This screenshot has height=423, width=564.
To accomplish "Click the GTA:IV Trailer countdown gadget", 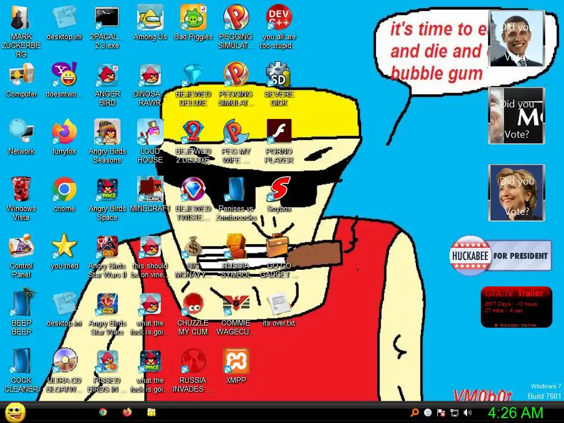I will point(517,307).
